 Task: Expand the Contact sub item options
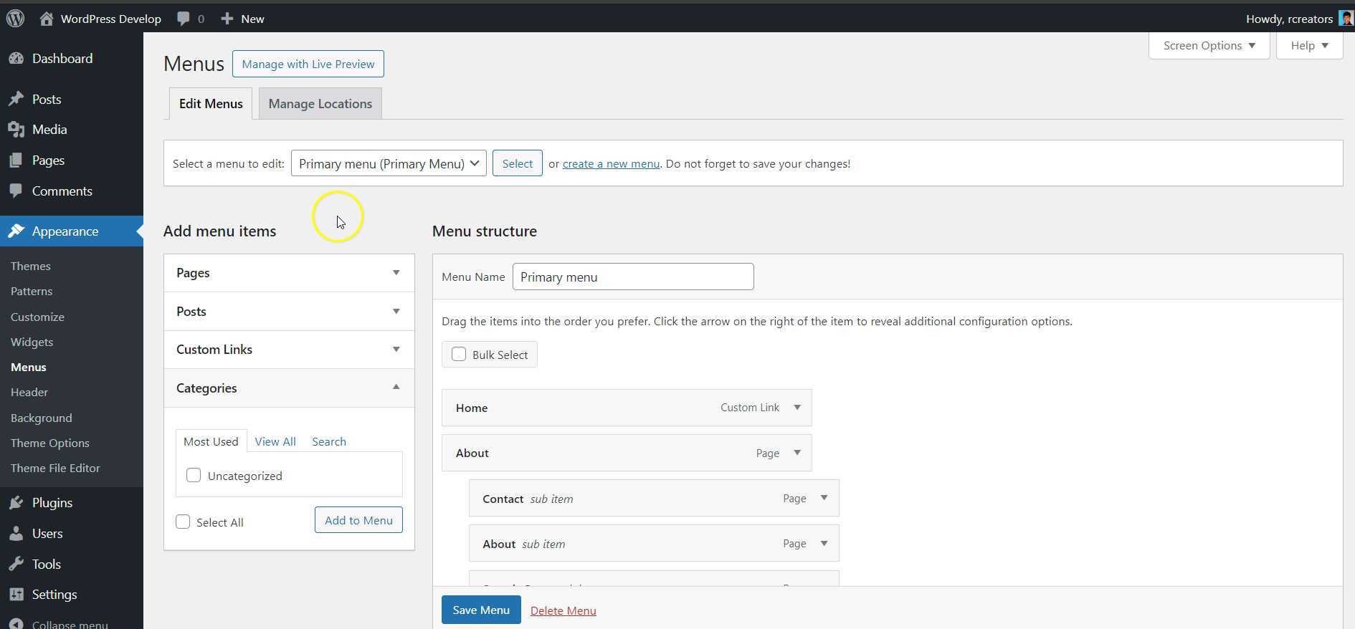click(x=824, y=498)
